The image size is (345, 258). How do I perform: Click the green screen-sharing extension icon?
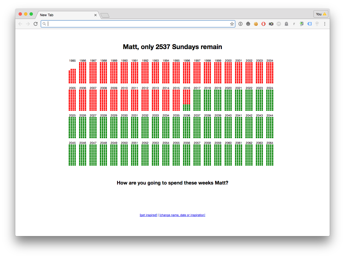301,24
